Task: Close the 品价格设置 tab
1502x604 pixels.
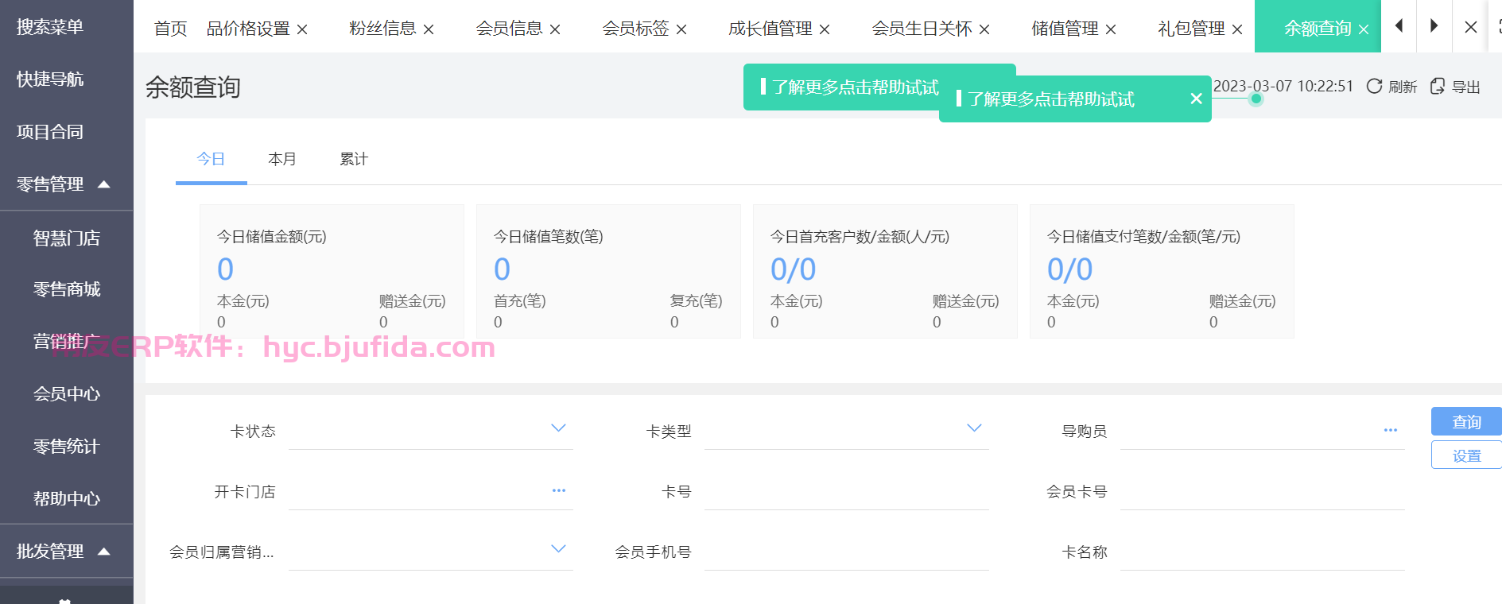Action: click(302, 29)
